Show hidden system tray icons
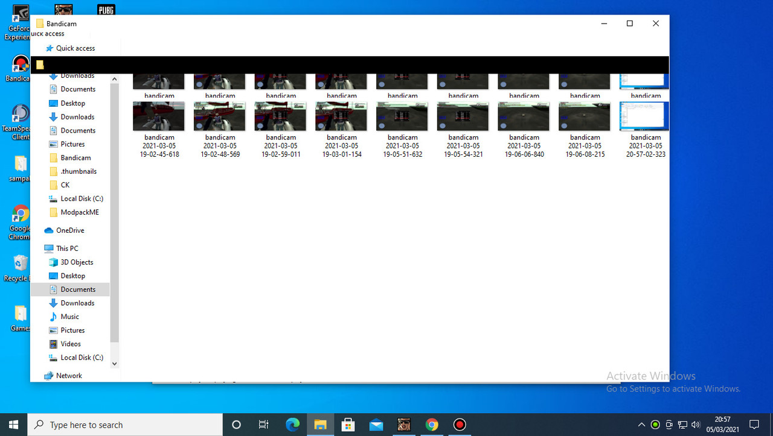 pos(641,425)
